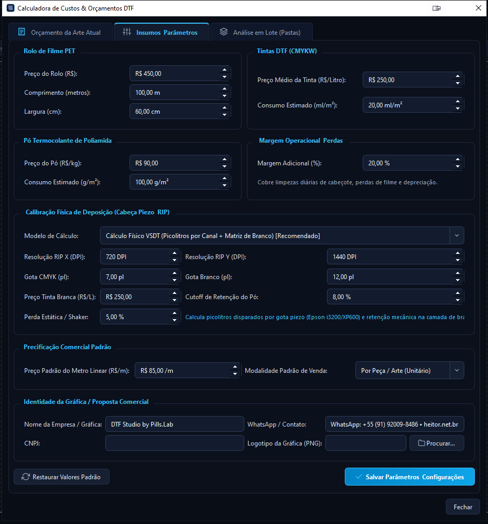Click the Rolo de Filme PET heading

tap(49, 51)
